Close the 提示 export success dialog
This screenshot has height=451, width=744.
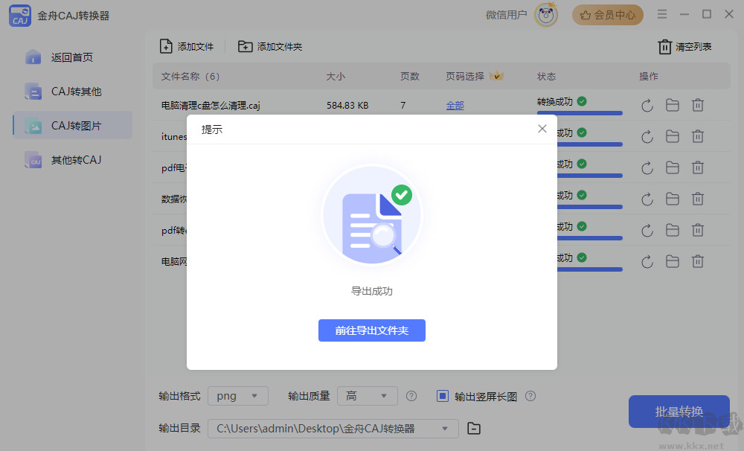(542, 128)
